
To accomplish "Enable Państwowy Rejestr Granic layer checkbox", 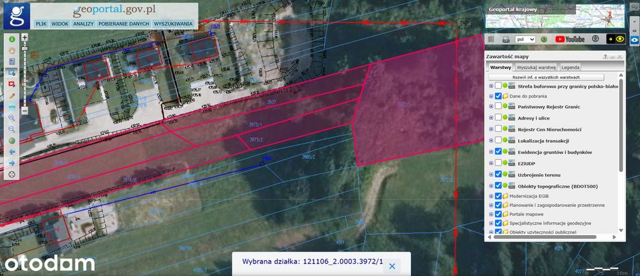I will click(x=498, y=107).
